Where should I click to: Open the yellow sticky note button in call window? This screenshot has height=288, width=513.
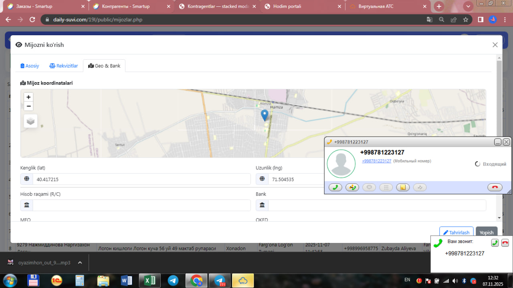click(x=403, y=187)
